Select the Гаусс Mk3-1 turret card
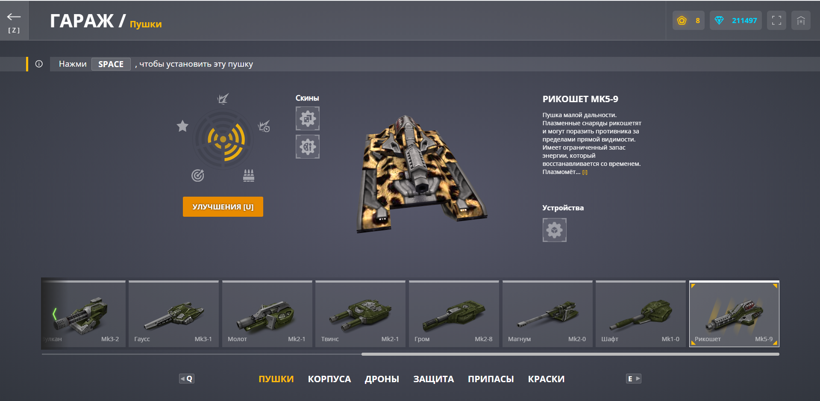Viewport: 820px width, 401px height. (x=173, y=314)
